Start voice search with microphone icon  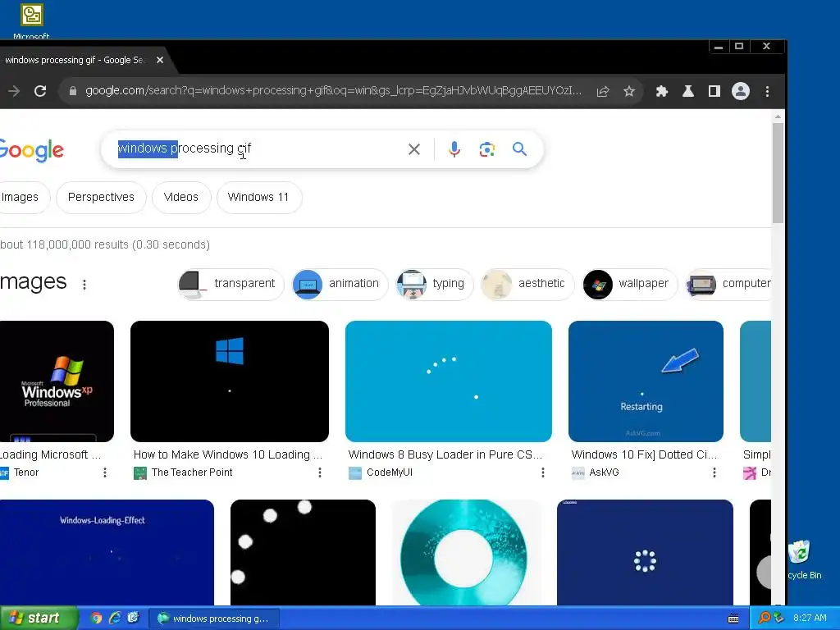pyautogui.click(x=454, y=149)
